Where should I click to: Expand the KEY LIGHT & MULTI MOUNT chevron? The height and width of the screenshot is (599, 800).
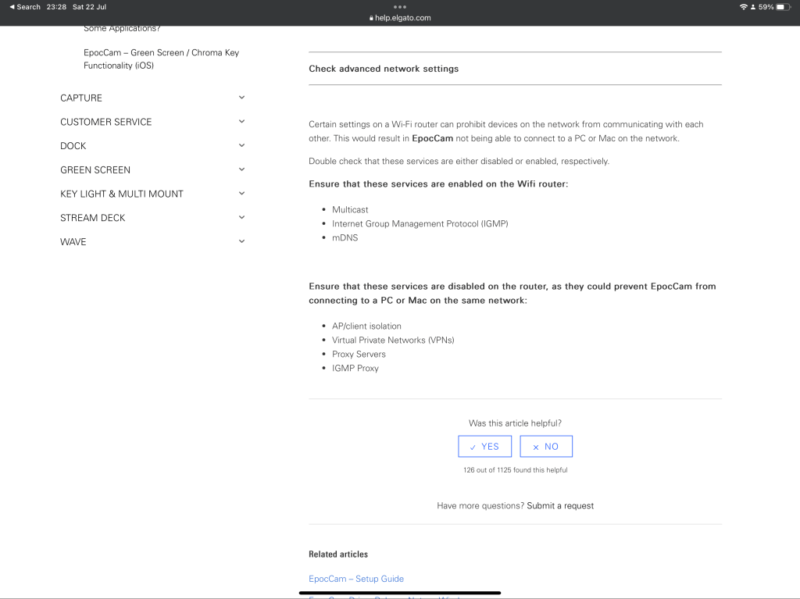click(x=242, y=194)
